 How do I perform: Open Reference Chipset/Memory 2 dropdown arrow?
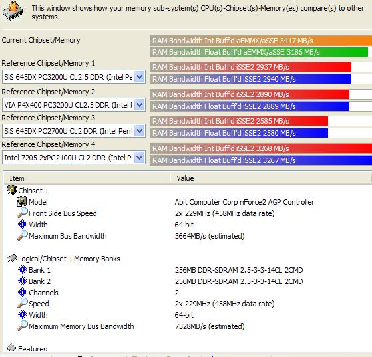(140, 105)
